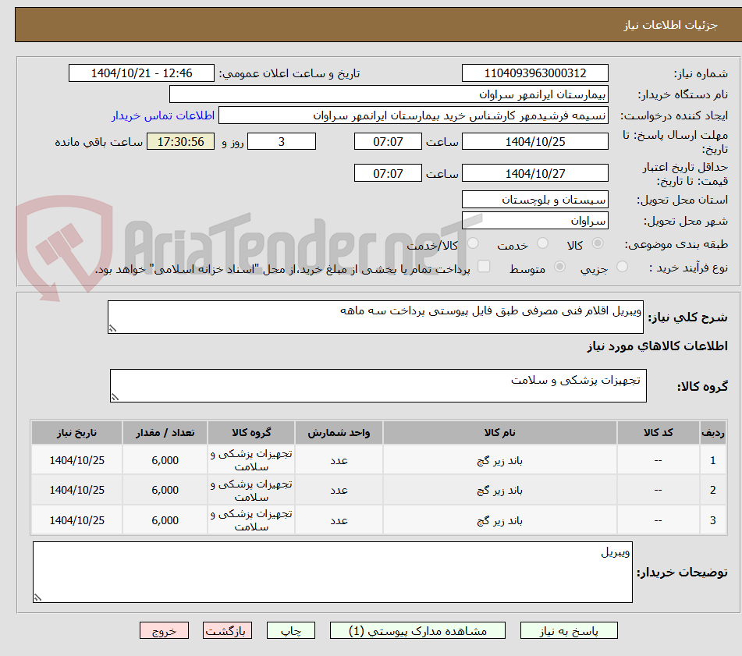Screen dimensions: 742x656
Task: Click unit عدد in row 2
Action: click(339, 491)
